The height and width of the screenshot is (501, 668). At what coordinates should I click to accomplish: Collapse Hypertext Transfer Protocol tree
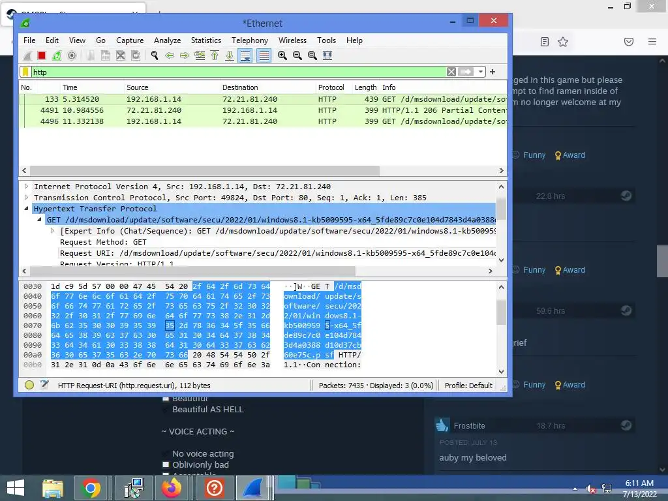point(26,209)
